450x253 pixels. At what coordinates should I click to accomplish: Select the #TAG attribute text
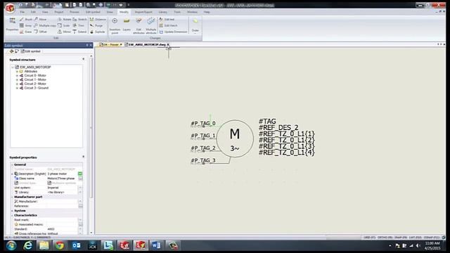(267, 122)
